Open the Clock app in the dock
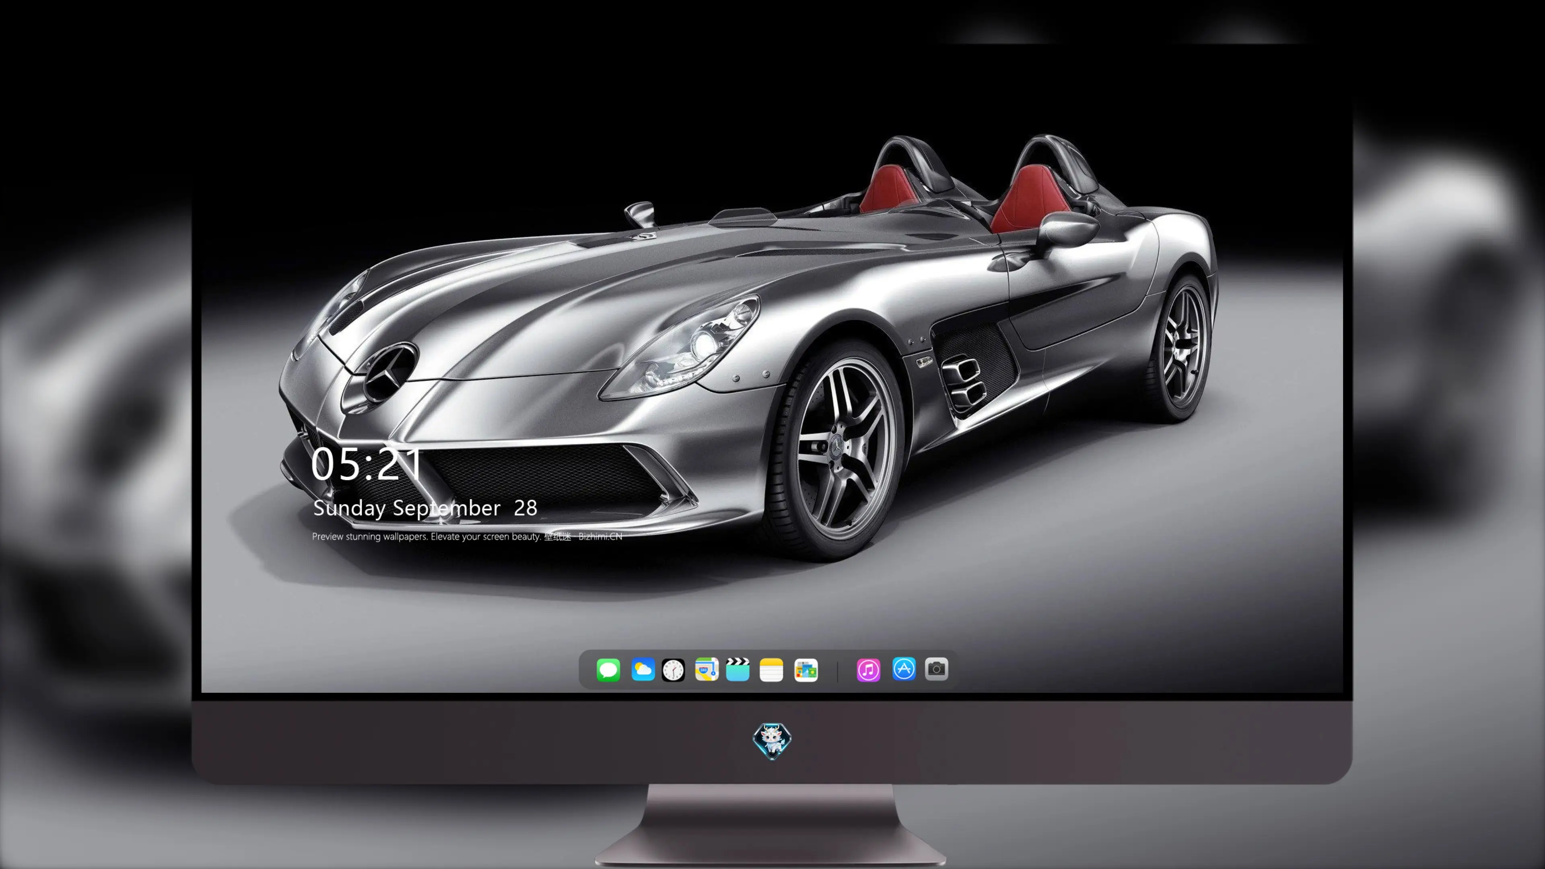This screenshot has width=1545, height=869. point(673,670)
